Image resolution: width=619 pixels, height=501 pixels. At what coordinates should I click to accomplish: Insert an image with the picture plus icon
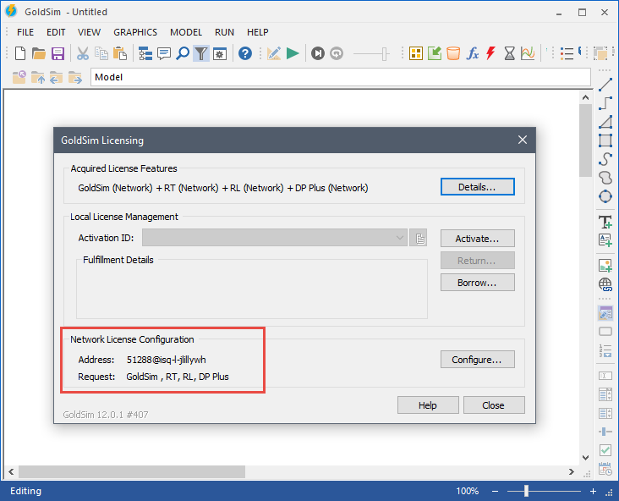click(605, 266)
